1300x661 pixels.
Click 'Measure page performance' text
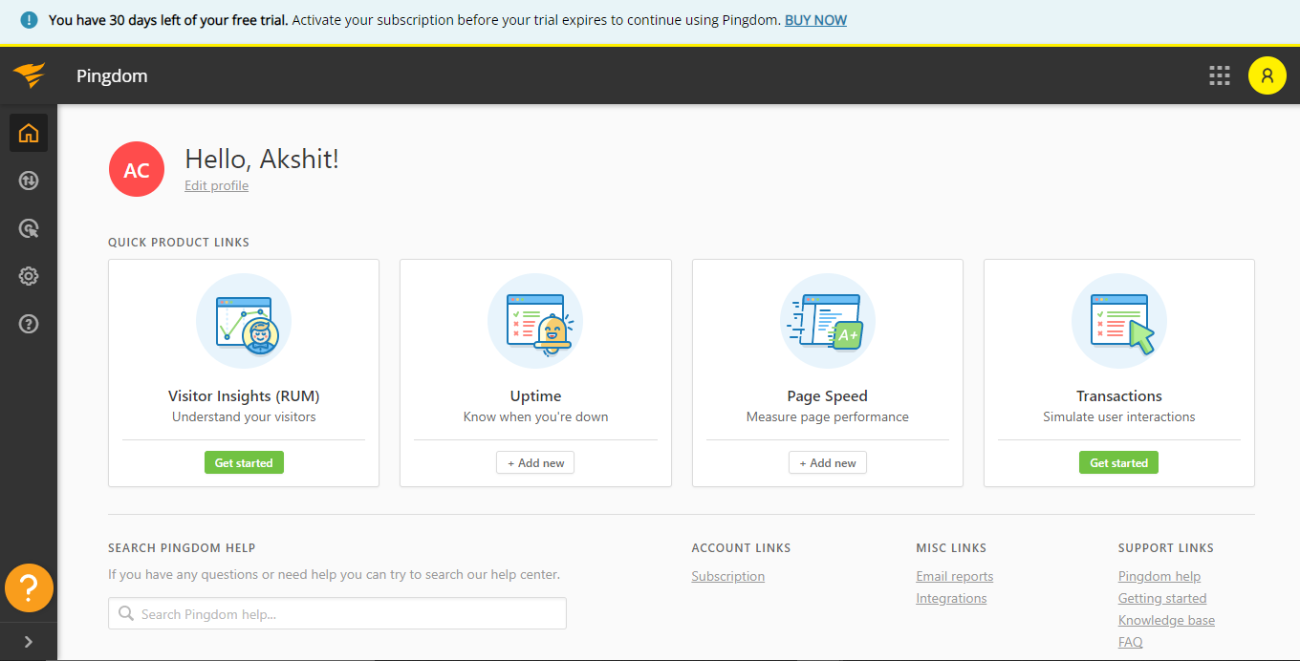tap(828, 417)
